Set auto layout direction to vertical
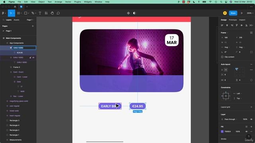The width and height of the screenshot is (255, 143). point(222,70)
